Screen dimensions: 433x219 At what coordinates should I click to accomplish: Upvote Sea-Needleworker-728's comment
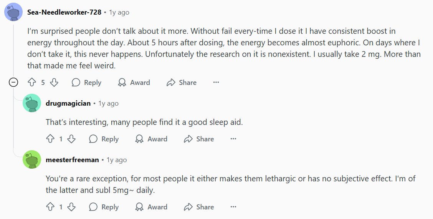coord(32,82)
